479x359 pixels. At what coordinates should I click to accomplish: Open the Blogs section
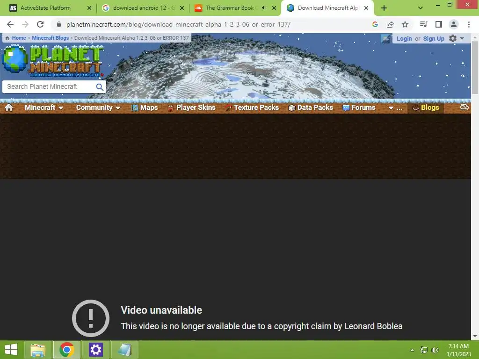[426, 108]
